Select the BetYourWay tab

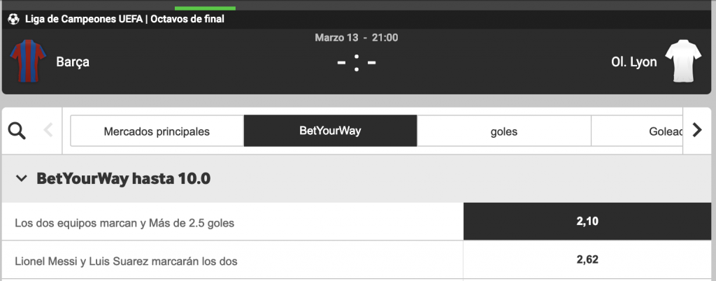pyautogui.click(x=330, y=131)
